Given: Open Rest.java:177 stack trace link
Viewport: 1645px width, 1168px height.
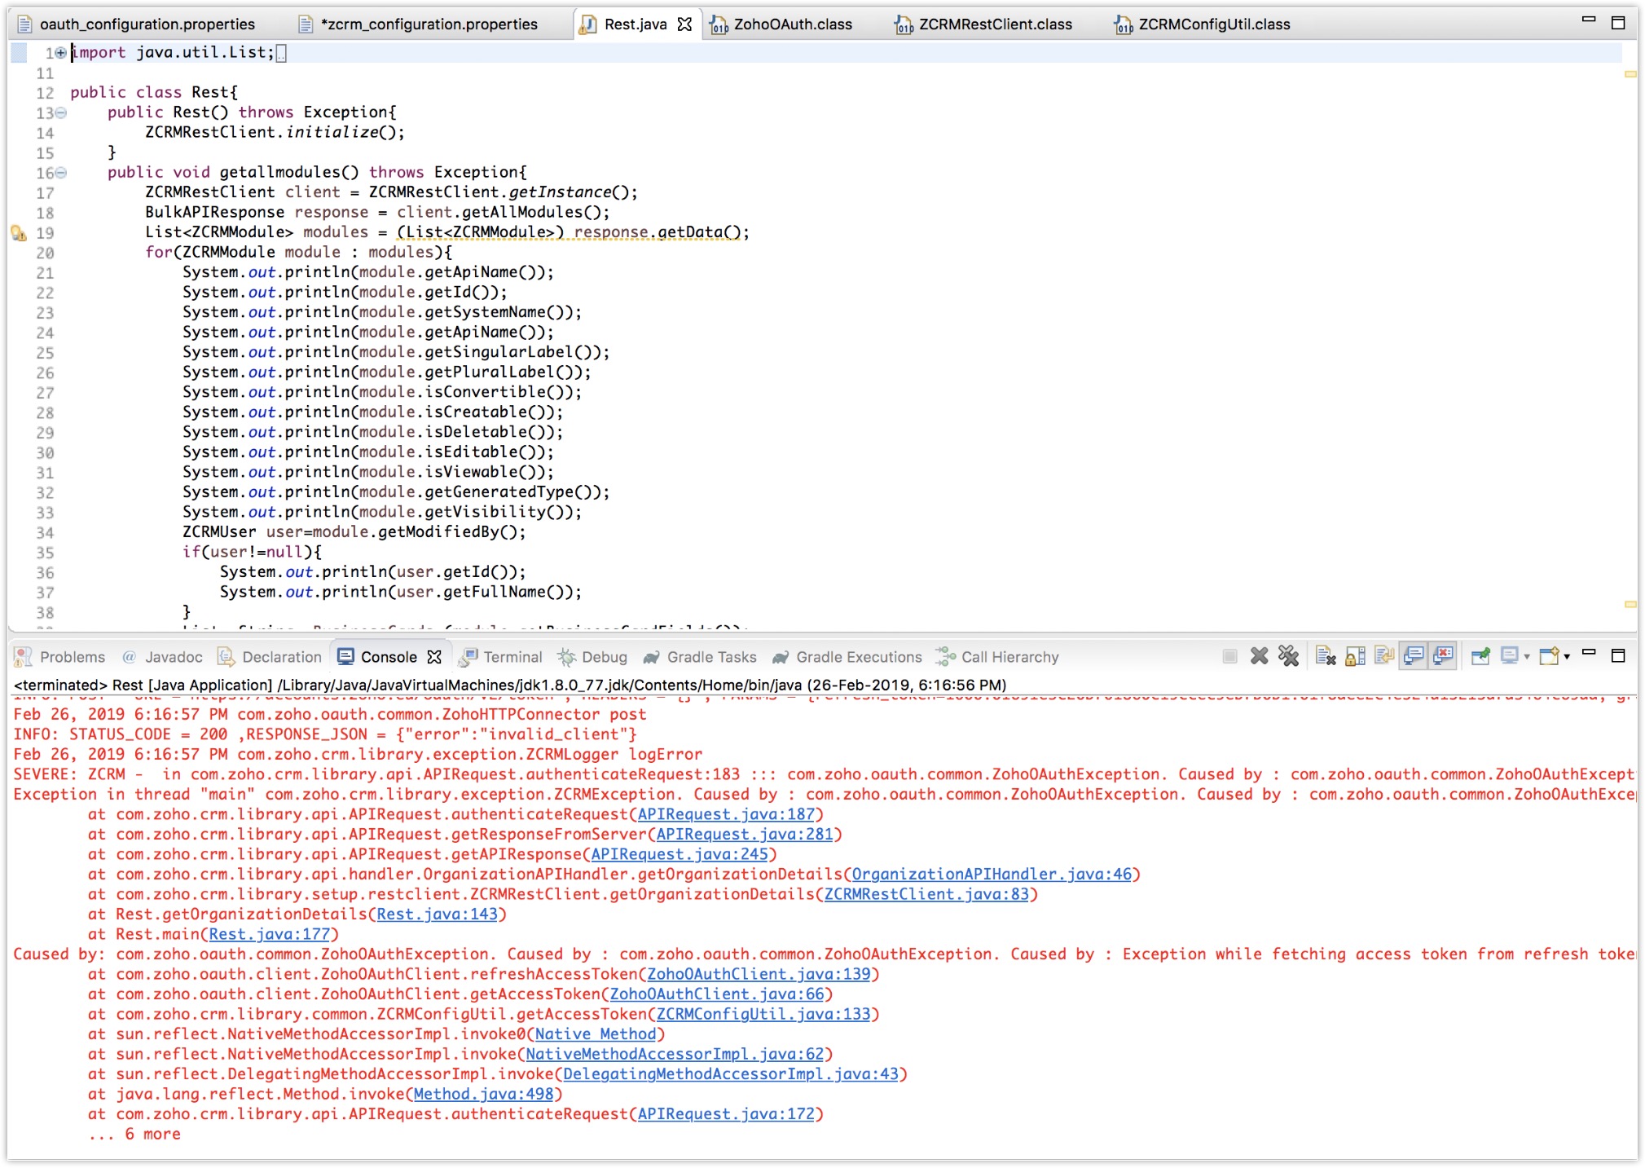Looking at the screenshot, I should 270,934.
